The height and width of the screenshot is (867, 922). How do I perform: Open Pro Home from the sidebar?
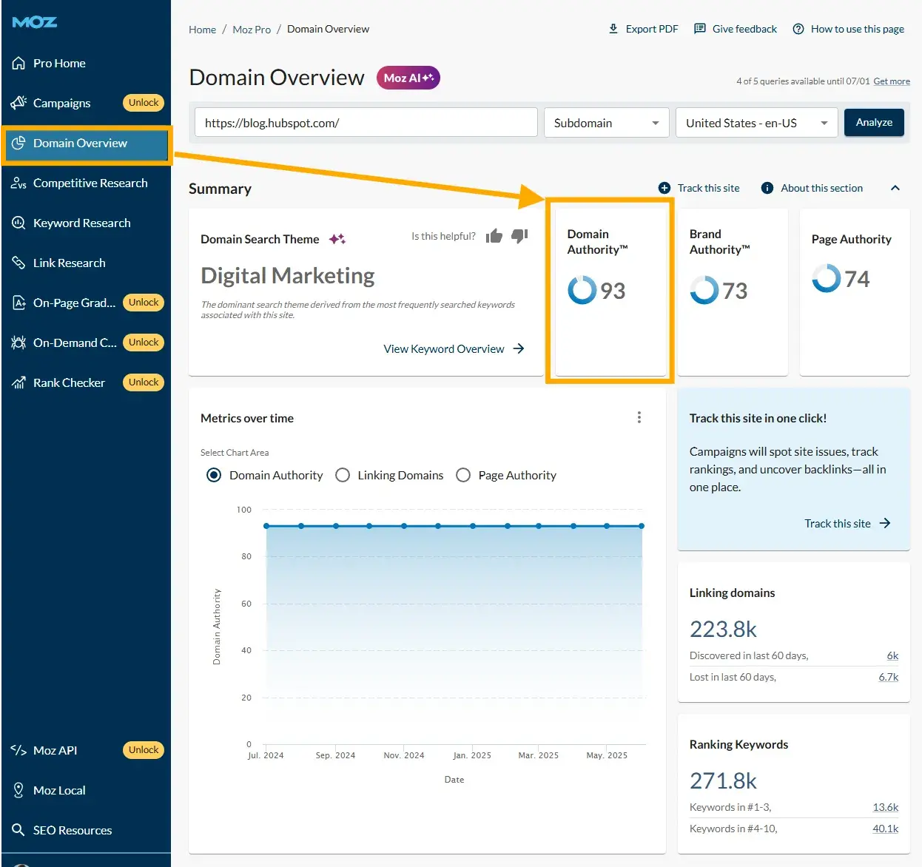point(58,63)
